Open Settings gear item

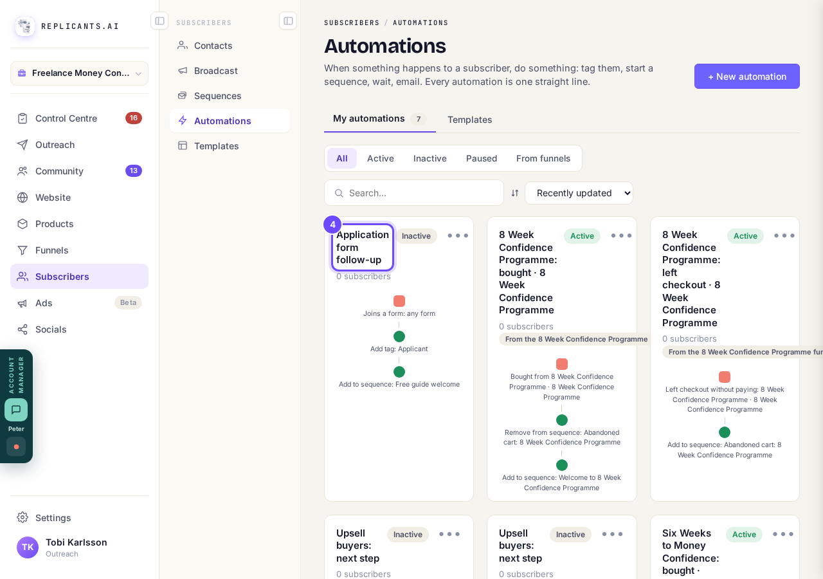(x=79, y=518)
